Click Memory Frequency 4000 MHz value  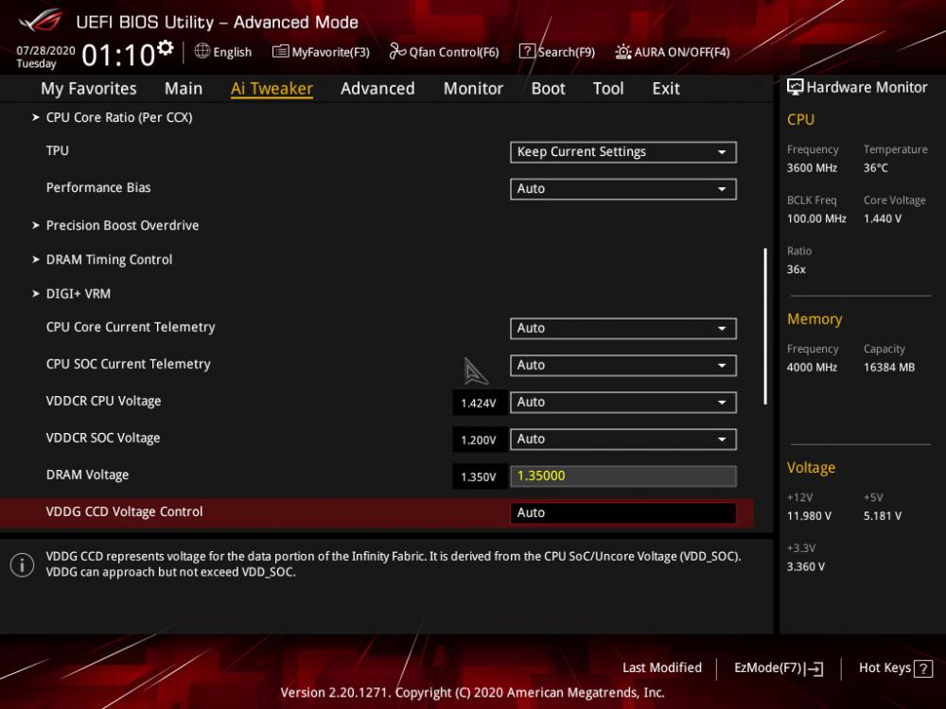812,367
